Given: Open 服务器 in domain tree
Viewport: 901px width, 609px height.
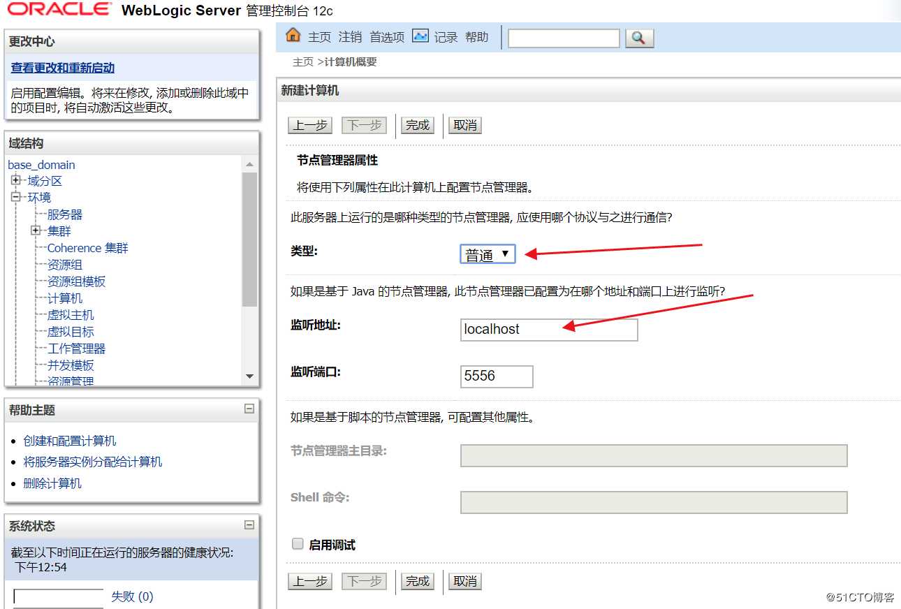Looking at the screenshot, I should point(65,214).
